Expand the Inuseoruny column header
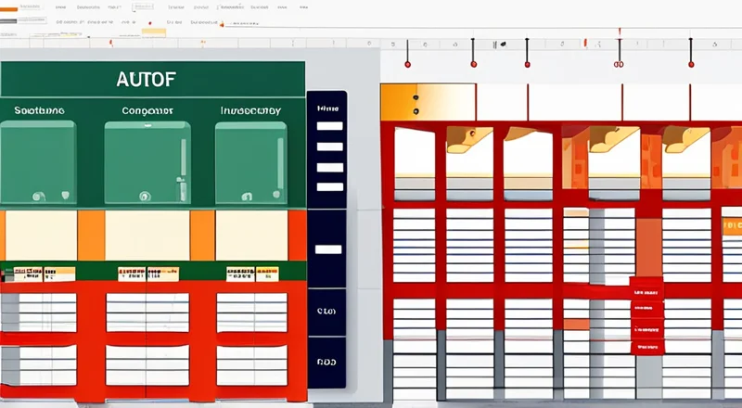The width and height of the screenshot is (742, 408). 250,110
